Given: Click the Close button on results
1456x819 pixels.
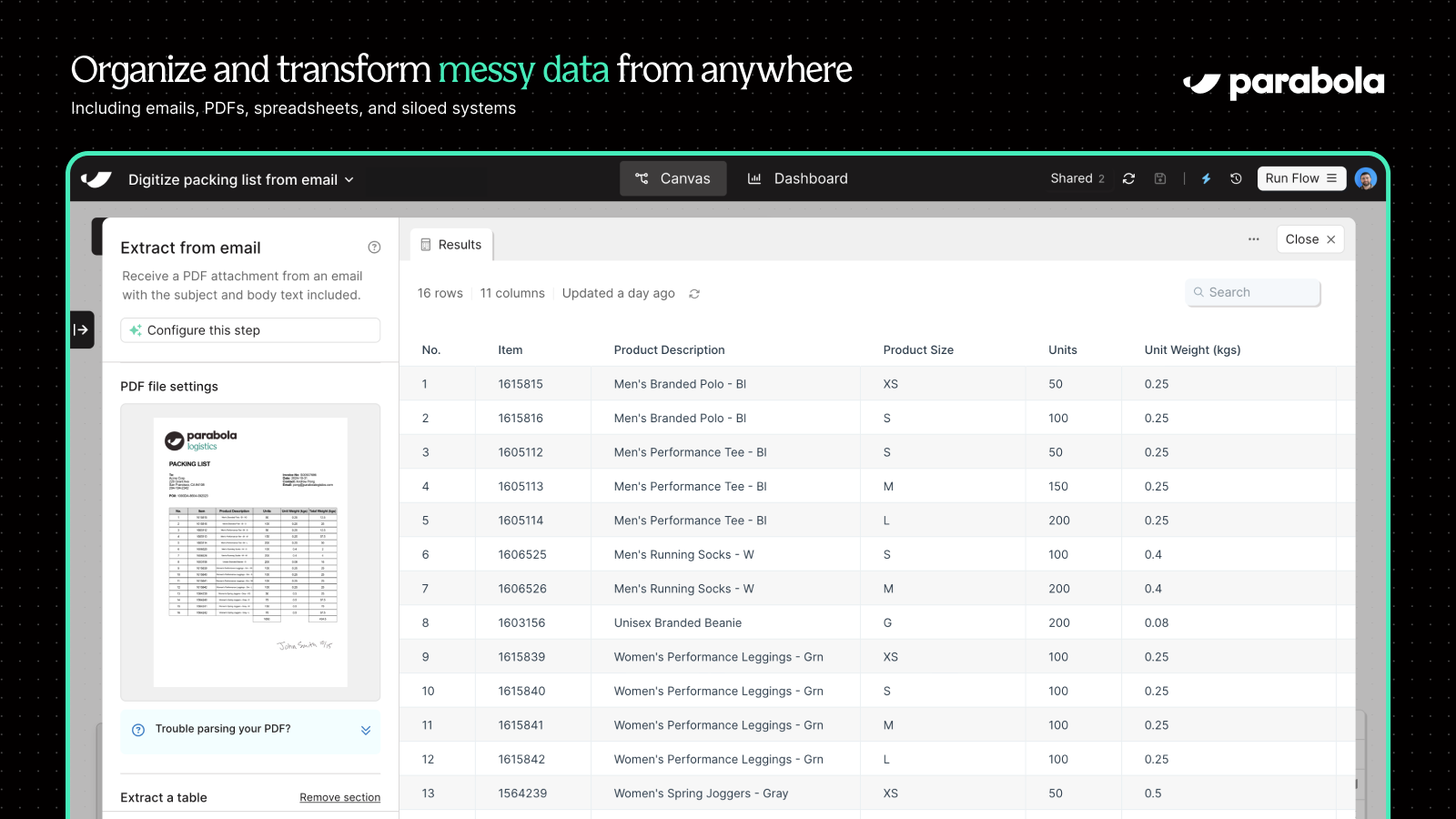Looking at the screenshot, I should 1310,239.
